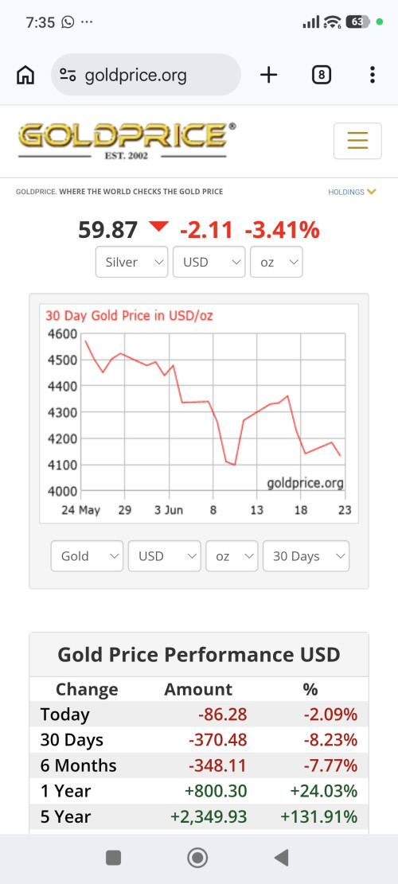The image size is (398, 884).
Task: Open a new tab with plus icon
Action: tap(268, 75)
